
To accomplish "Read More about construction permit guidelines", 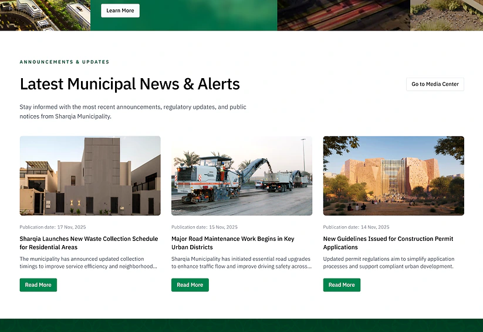I will tap(342, 285).
